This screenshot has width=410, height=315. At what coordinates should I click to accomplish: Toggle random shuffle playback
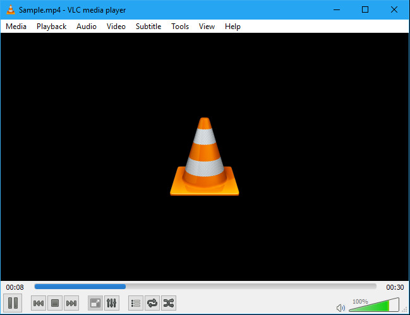click(169, 303)
